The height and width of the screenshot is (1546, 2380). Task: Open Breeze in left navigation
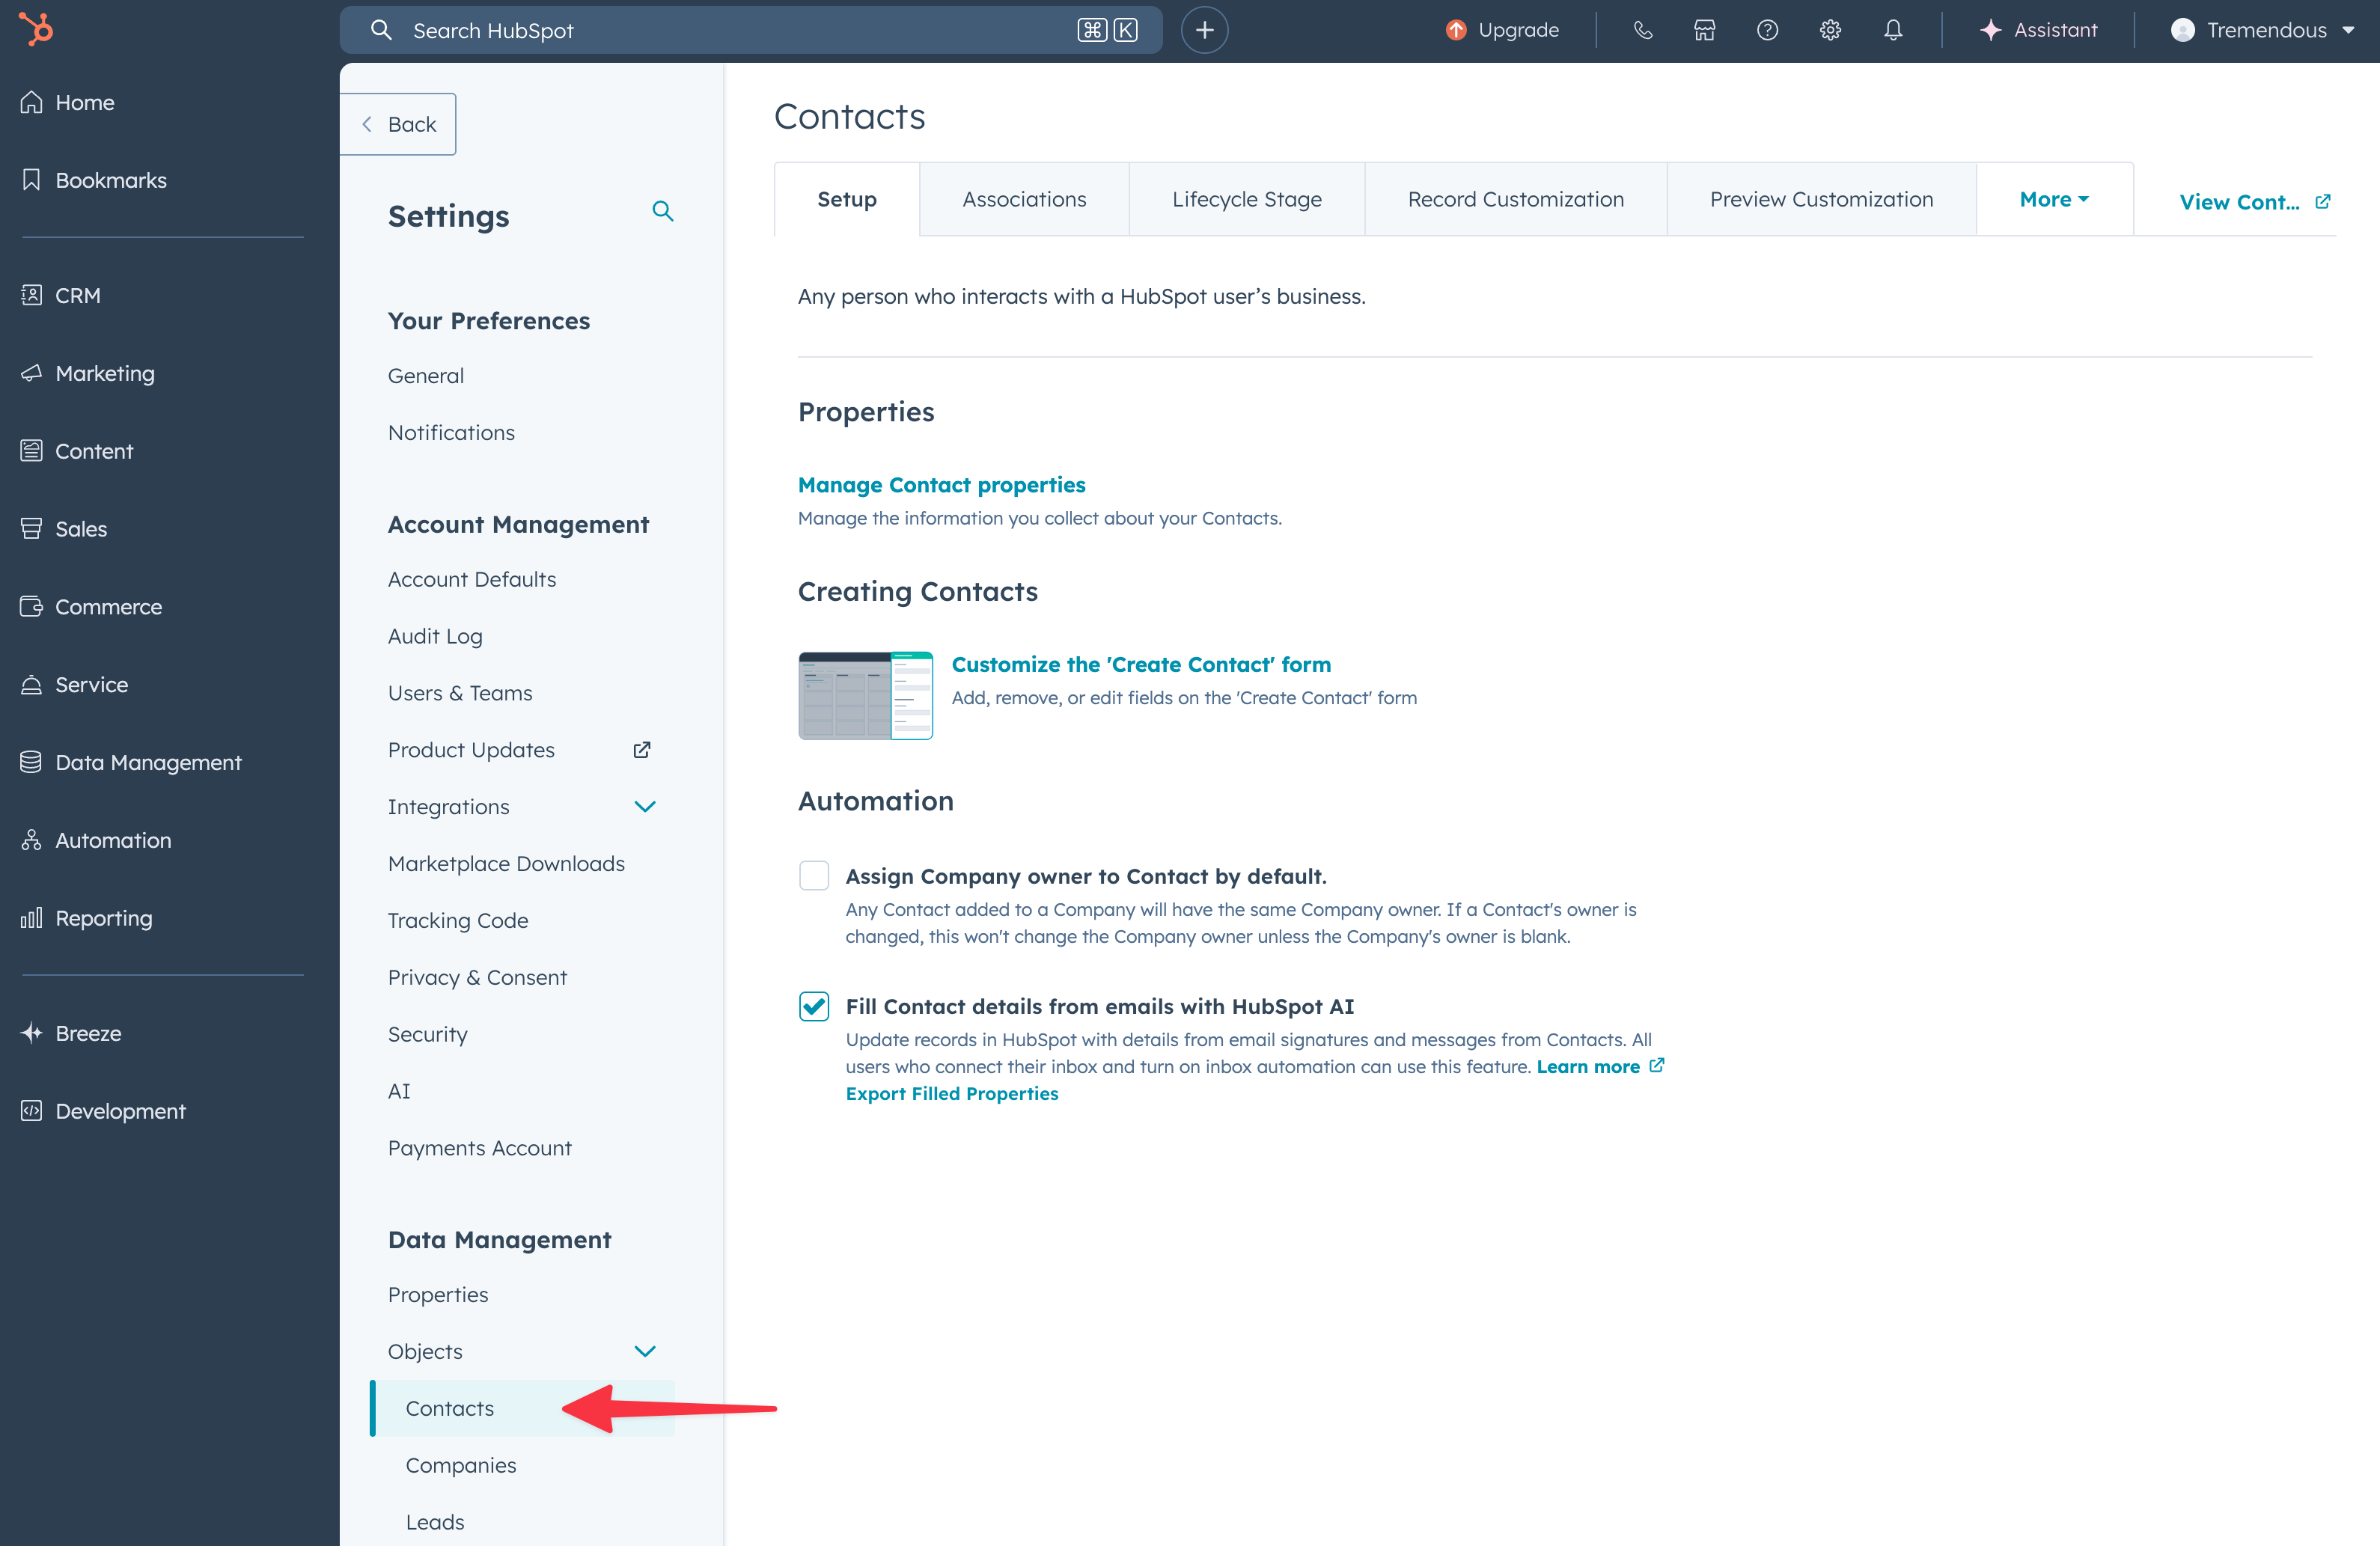click(x=88, y=1033)
